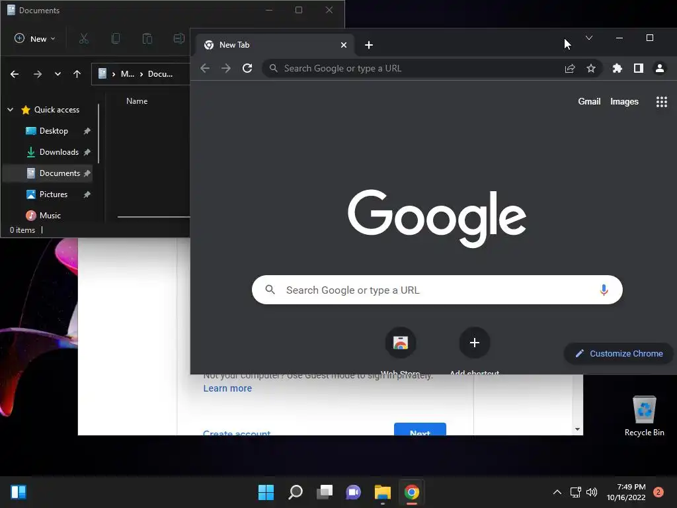Screen dimensions: 677x508
Task: Copy icon in Documents window toolbar
Action: point(115,38)
